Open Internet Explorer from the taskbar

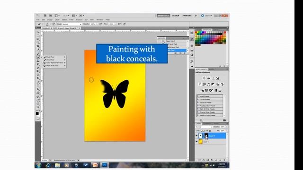point(48,165)
